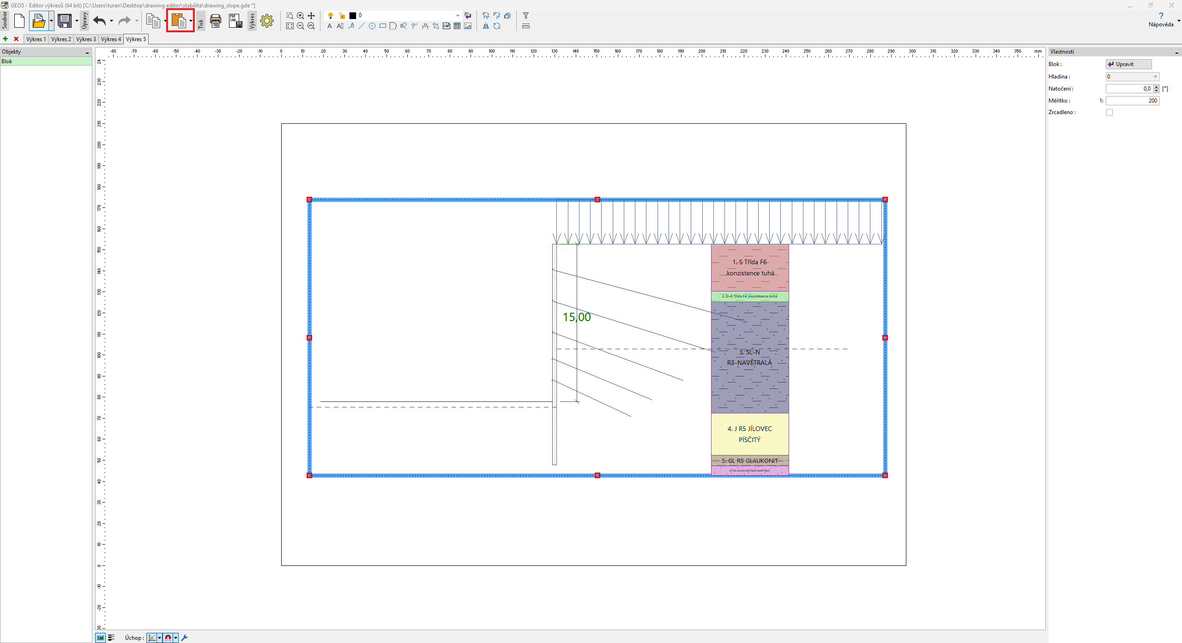Click the insert table tool icon
1182x643 pixels.
(457, 26)
